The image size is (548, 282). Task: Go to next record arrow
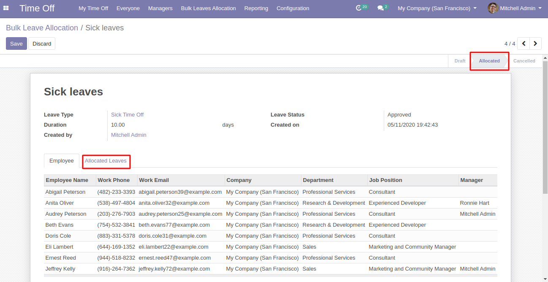(x=535, y=43)
